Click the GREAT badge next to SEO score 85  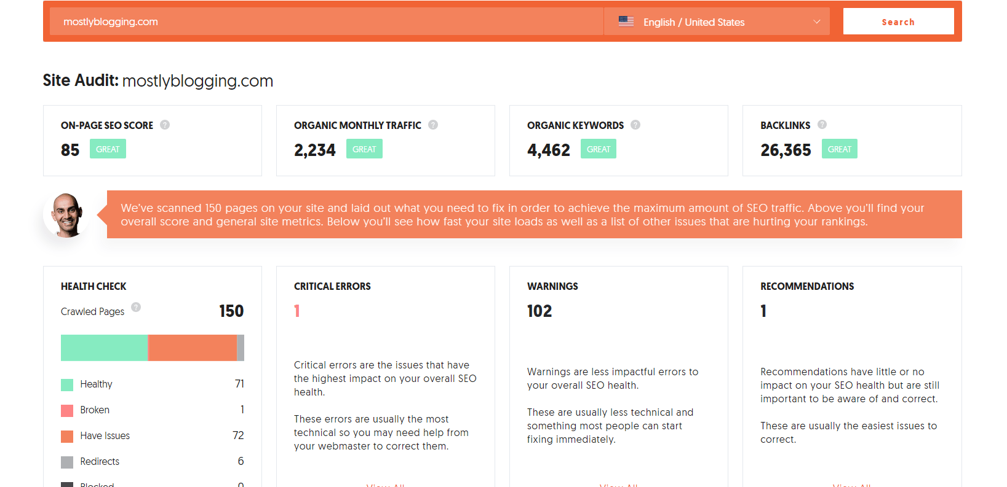point(108,149)
